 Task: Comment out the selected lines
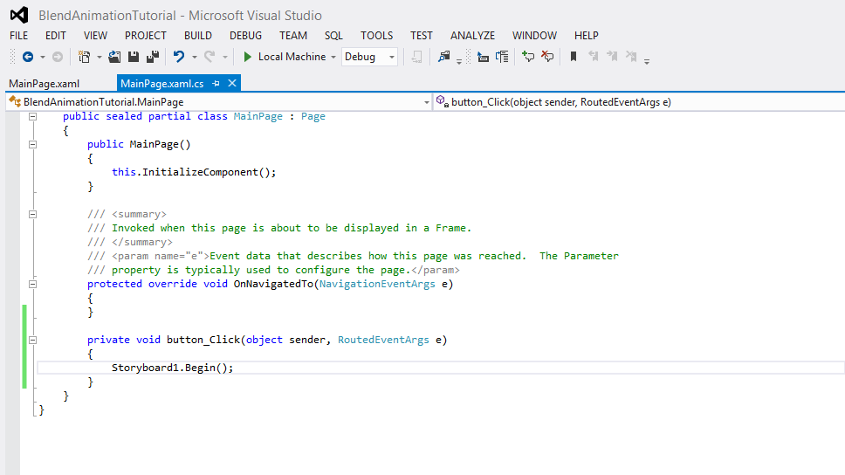[x=528, y=57]
